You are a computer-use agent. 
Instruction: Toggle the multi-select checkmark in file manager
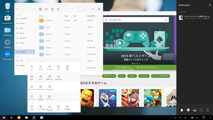pos(99,9)
